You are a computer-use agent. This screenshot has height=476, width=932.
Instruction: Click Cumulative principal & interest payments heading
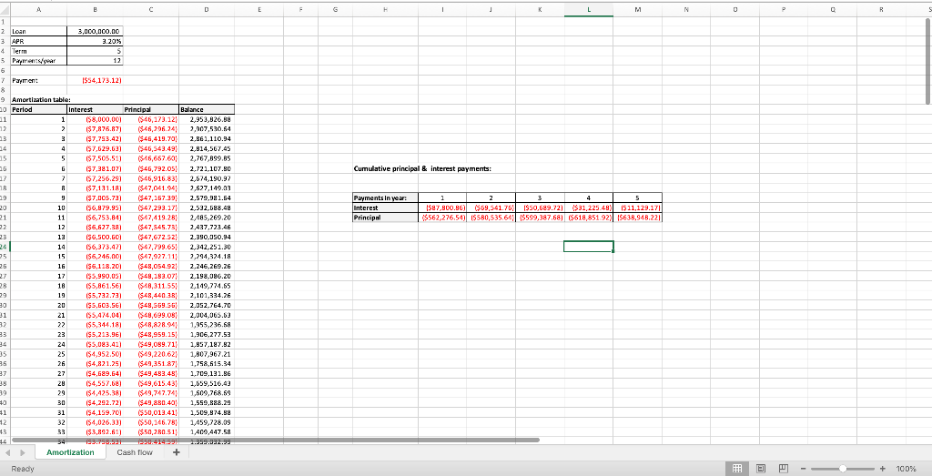coord(422,168)
